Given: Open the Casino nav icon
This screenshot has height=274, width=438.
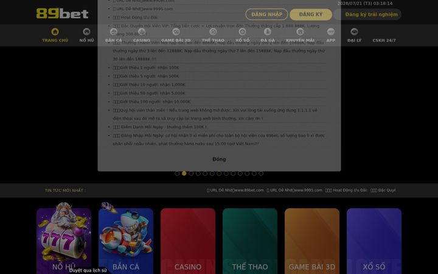Looking at the screenshot, I should click(x=142, y=32).
